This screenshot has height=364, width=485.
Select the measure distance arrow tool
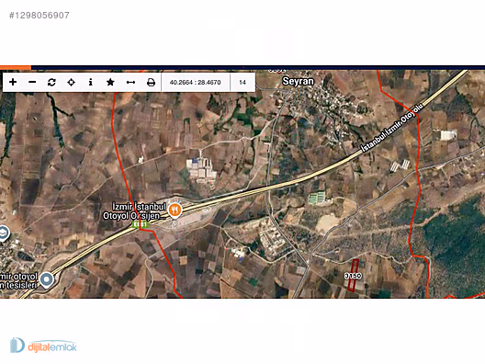coord(130,82)
